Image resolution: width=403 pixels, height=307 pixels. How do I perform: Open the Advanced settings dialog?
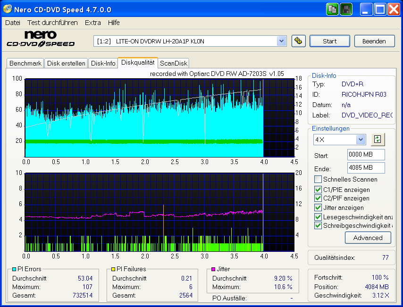click(x=368, y=238)
